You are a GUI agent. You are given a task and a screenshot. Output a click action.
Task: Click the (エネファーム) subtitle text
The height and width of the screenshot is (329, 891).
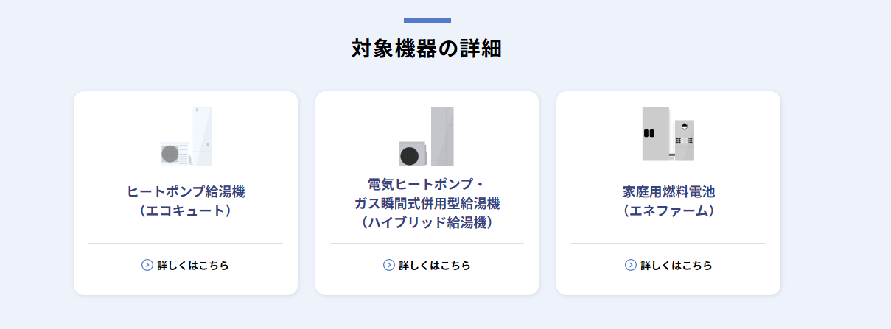668,211
